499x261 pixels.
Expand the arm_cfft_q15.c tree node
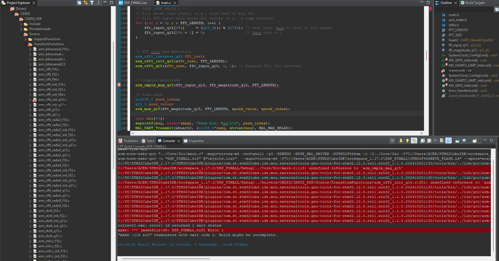(x=30, y=110)
